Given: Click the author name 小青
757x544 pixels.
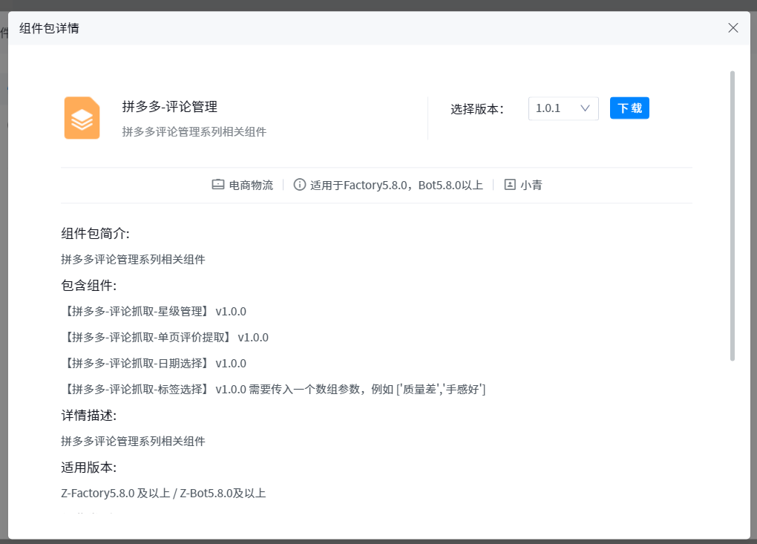Looking at the screenshot, I should click(531, 185).
